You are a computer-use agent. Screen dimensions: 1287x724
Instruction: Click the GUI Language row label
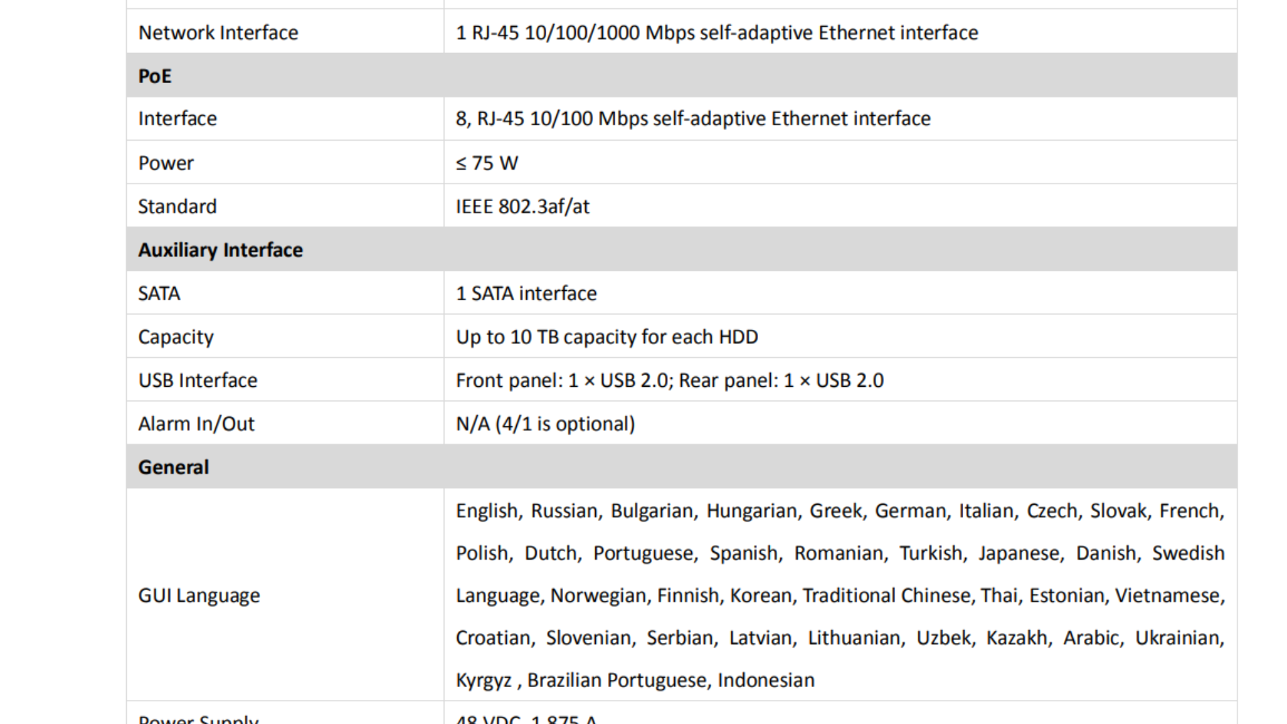point(199,595)
